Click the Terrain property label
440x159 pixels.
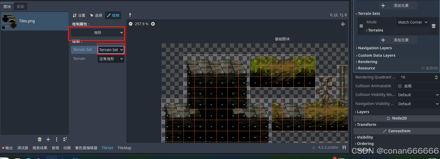79,59
